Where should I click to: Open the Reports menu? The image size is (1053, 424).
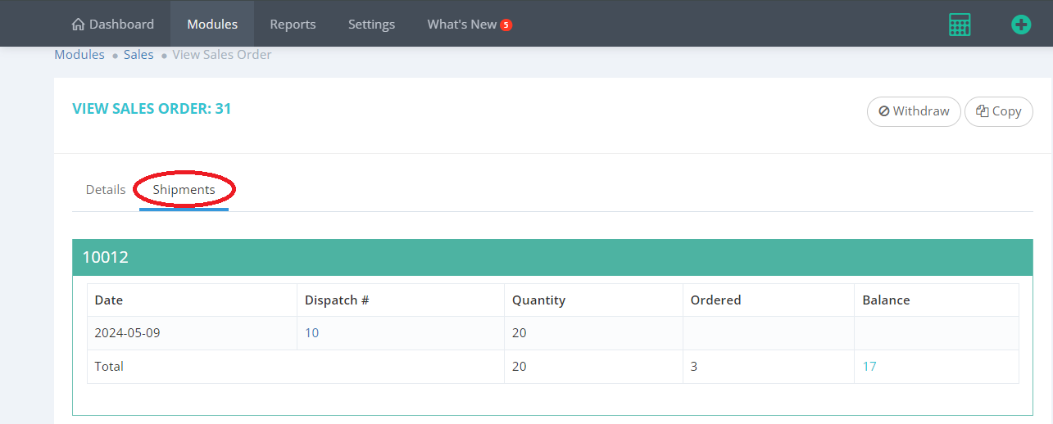point(293,25)
